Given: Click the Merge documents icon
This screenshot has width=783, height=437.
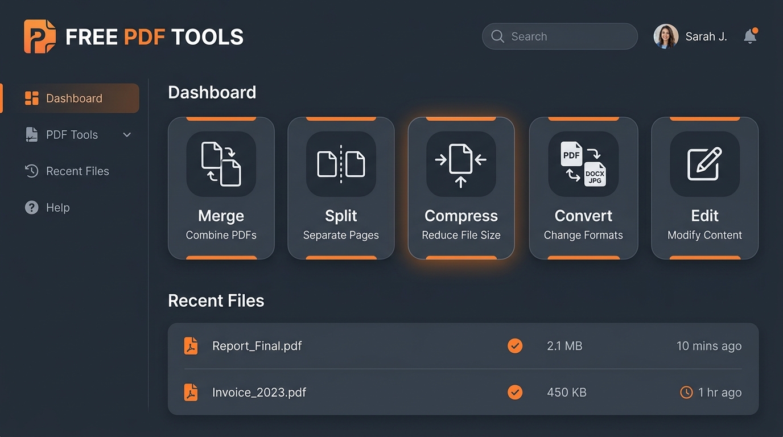Looking at the screenshot, I should tap(221, 164).
